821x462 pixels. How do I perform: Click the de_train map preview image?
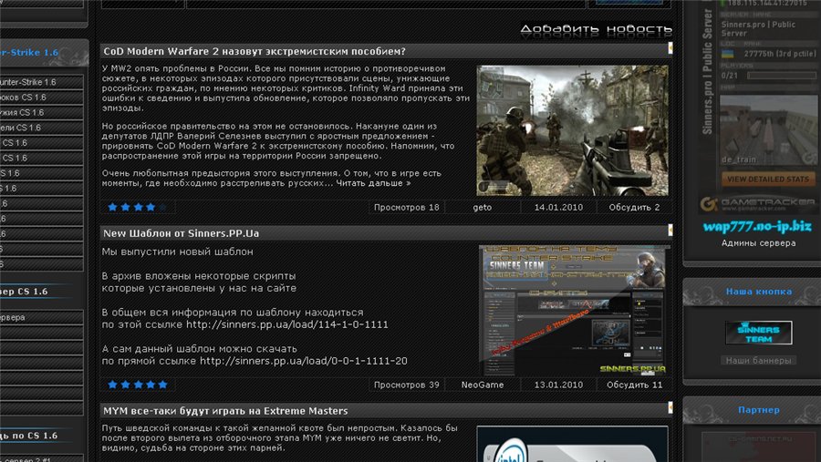pyautogui.click(x=768, y=130)
